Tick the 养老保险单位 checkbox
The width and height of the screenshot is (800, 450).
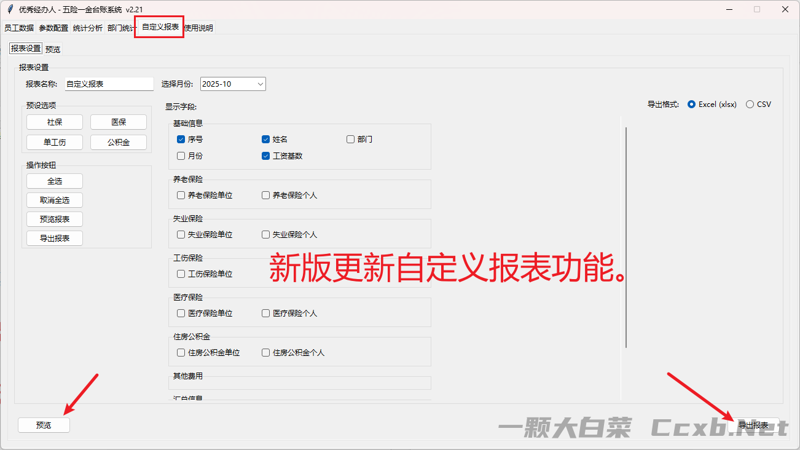tap(181, 195)
